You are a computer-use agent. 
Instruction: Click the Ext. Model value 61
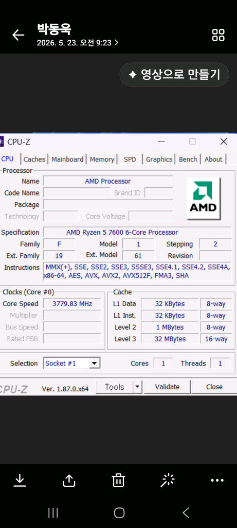(x=138, y=256)
